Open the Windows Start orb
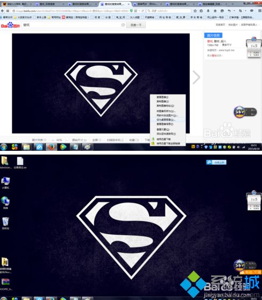The height and width of the screenshot is (300, 262). pyautogui.click(x=4, y=147)
